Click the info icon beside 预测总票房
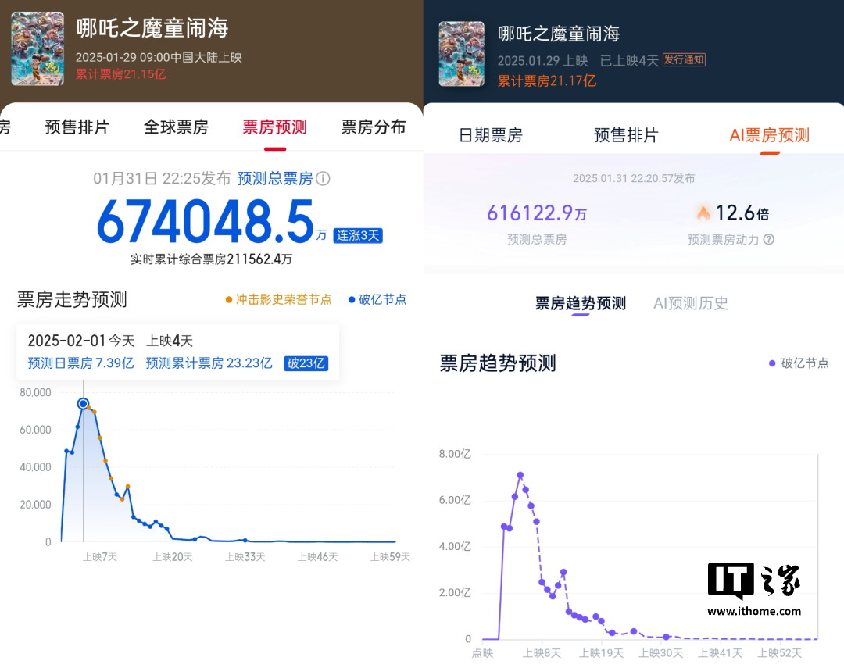 (323, 179)
